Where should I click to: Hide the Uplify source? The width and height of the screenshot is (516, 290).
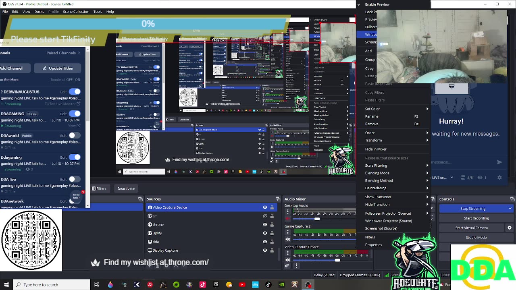(x=265, y=233)
